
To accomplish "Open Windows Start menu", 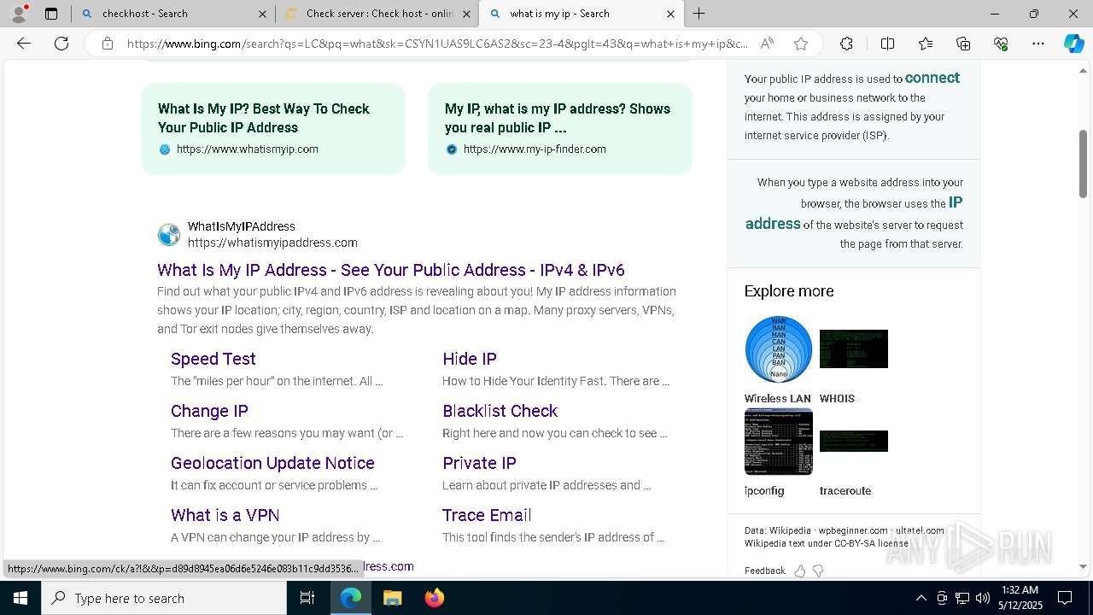I will (20, 598).
